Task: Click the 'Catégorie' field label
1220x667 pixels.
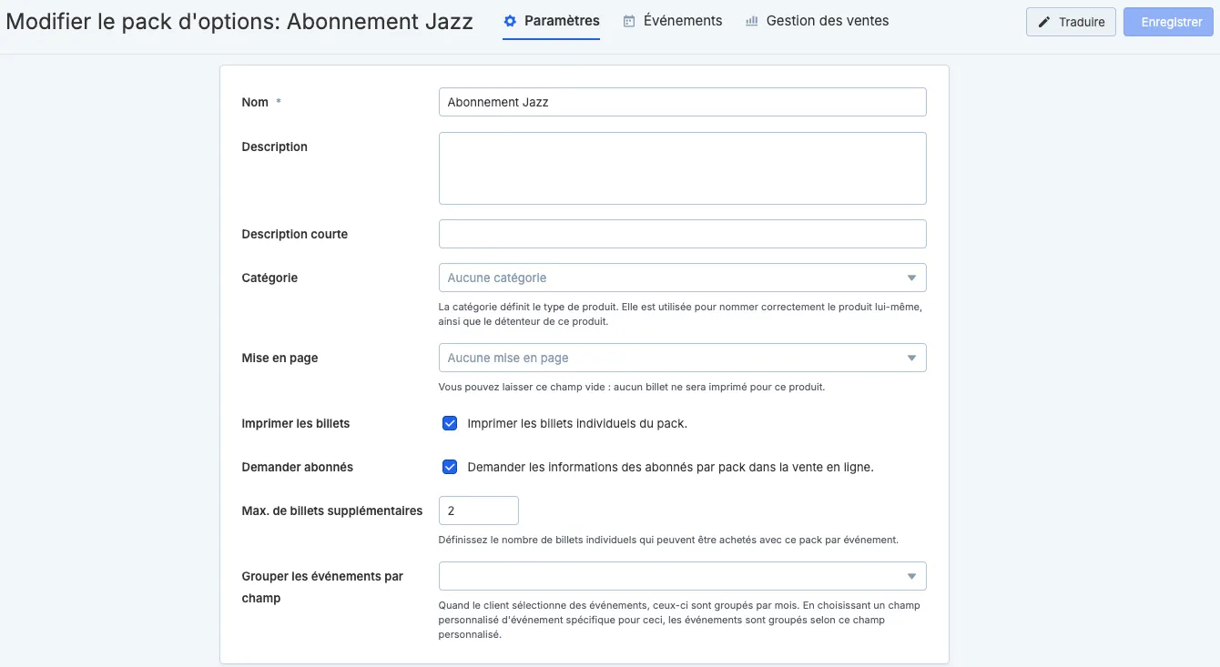Action: pos(269,278)
